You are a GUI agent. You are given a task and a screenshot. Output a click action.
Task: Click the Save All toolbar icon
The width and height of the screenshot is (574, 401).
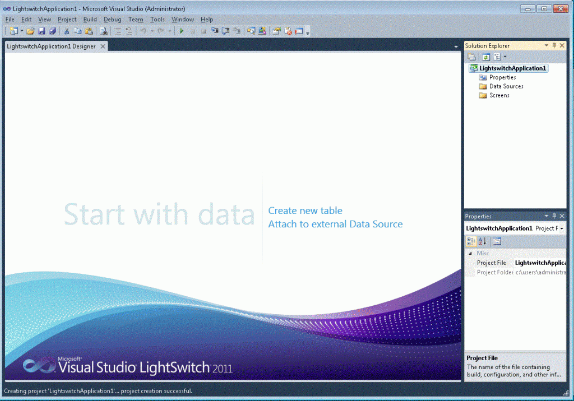(x=52, y=31)
